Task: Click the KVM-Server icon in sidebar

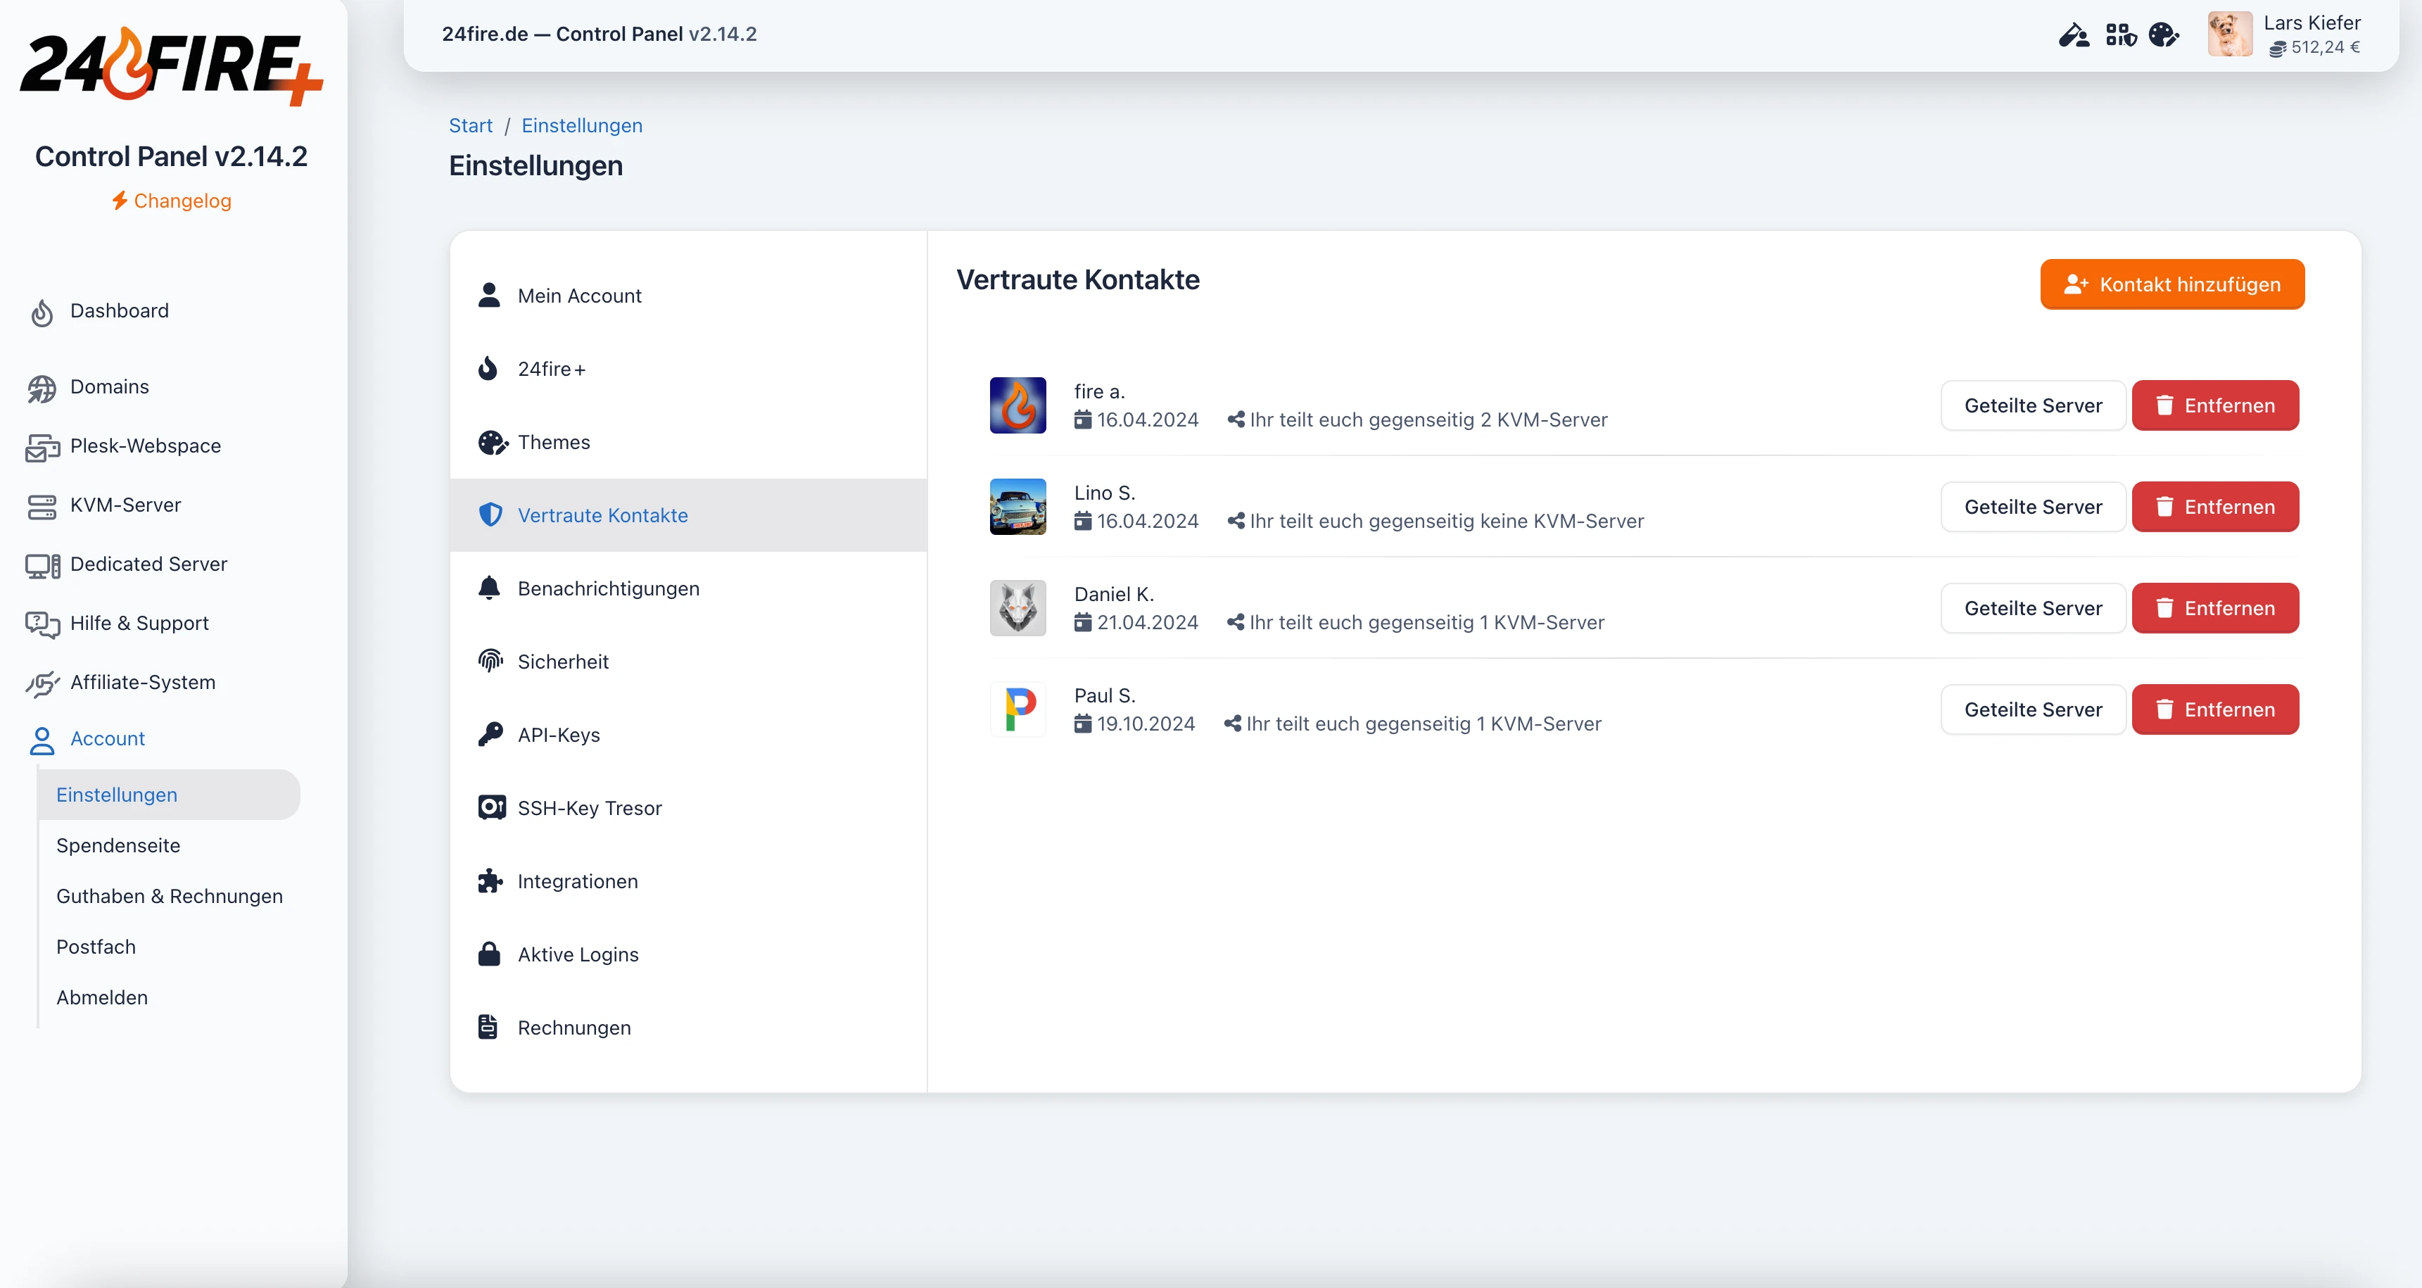Action: pos(42,507)
